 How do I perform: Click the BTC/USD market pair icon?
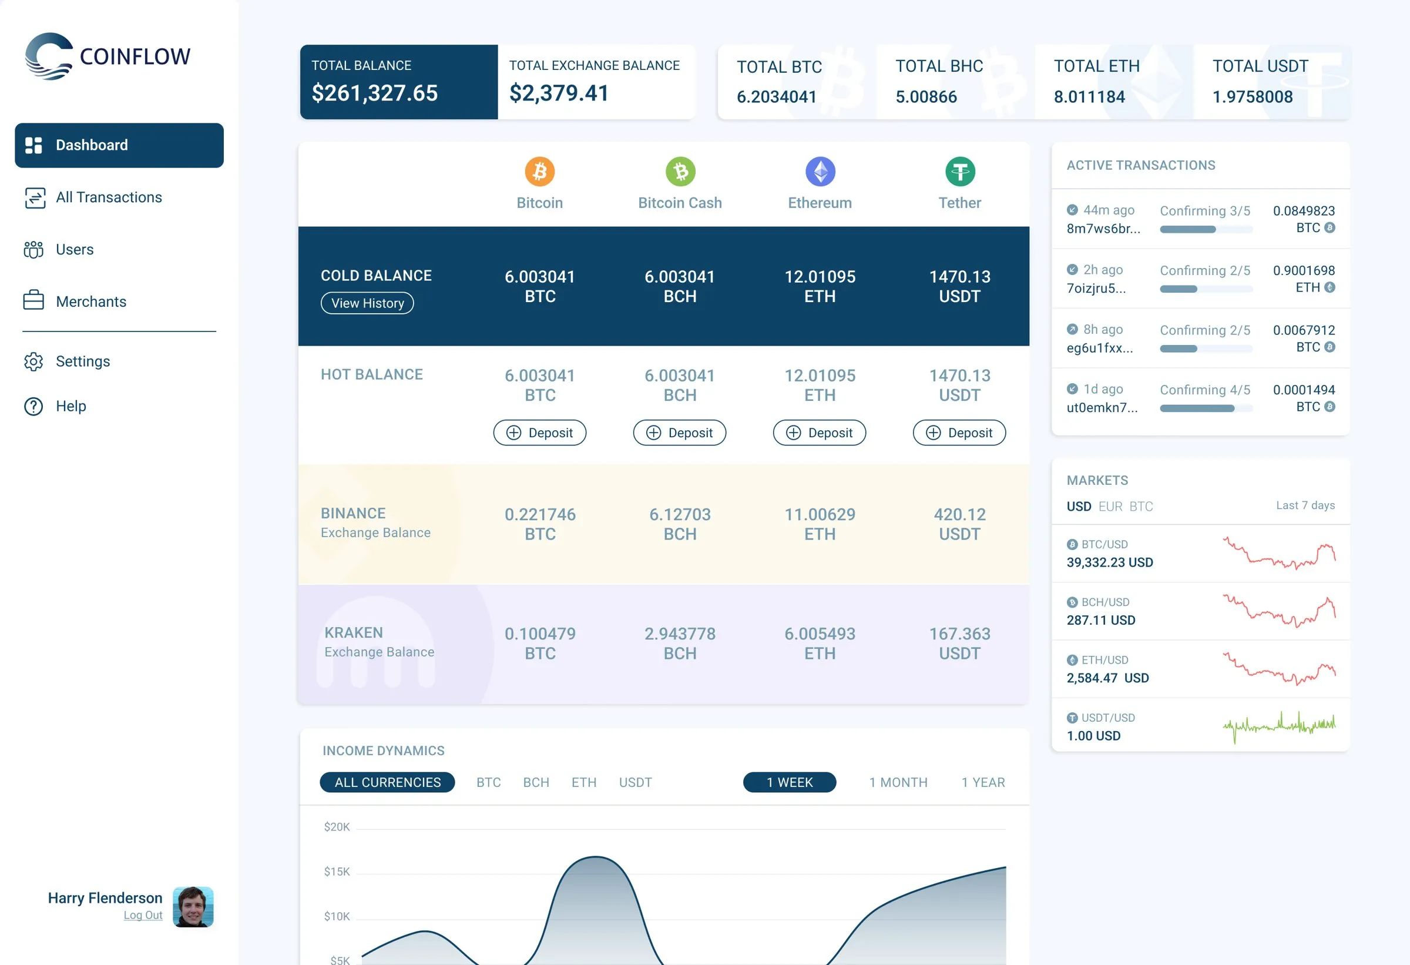pyautogui.click(x=1072, y=544)
